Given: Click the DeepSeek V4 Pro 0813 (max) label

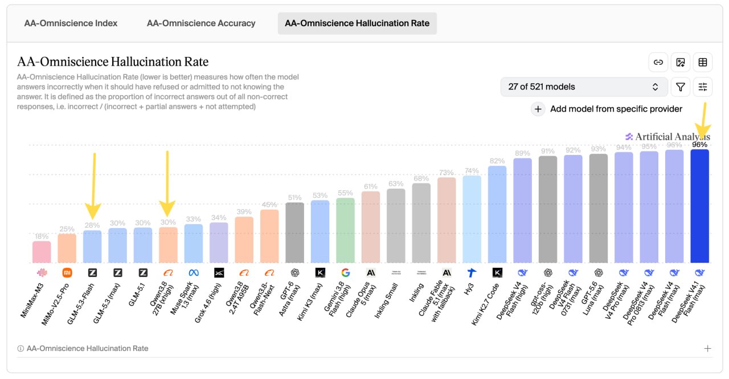Looking at the screenshot, I should 638,305.
